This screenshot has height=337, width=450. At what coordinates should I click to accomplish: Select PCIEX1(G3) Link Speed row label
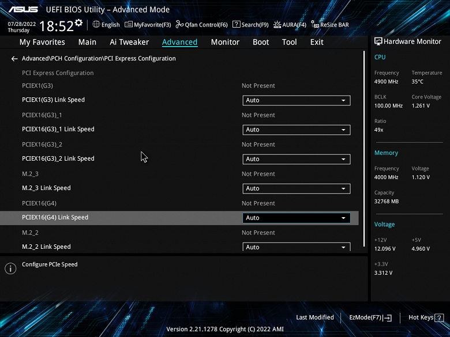click(54, 100)
